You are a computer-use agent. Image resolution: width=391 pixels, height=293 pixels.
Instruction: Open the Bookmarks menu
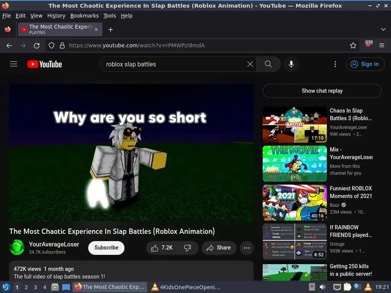84,16
